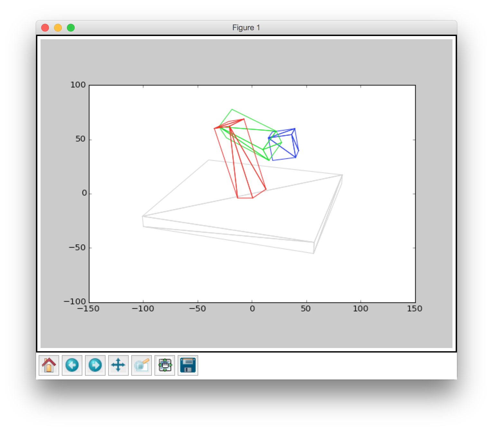This screenshot has height=431, width=493.
Task: Maximize the window using green button
Action: pos(71,28)
